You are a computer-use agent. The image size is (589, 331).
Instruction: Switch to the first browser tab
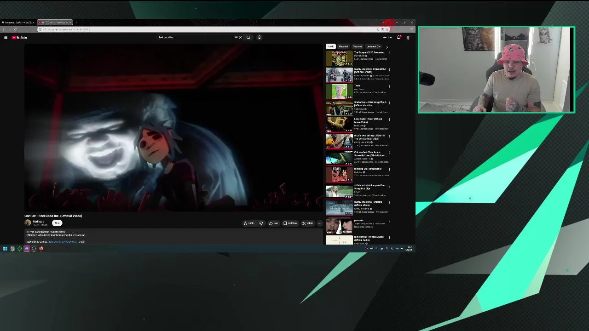click(17, 22)
